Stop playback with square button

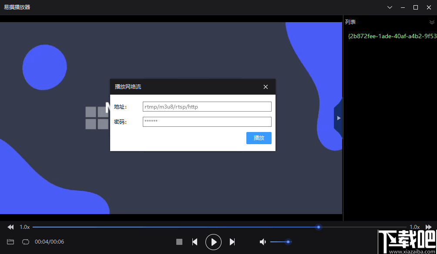coord(179,242)
